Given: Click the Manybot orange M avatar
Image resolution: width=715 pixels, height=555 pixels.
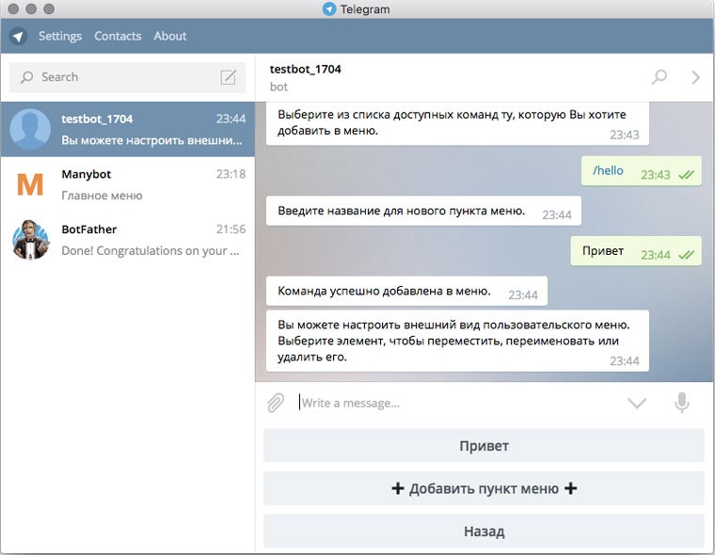Looking at the screenshot, I should pos(31,184).
